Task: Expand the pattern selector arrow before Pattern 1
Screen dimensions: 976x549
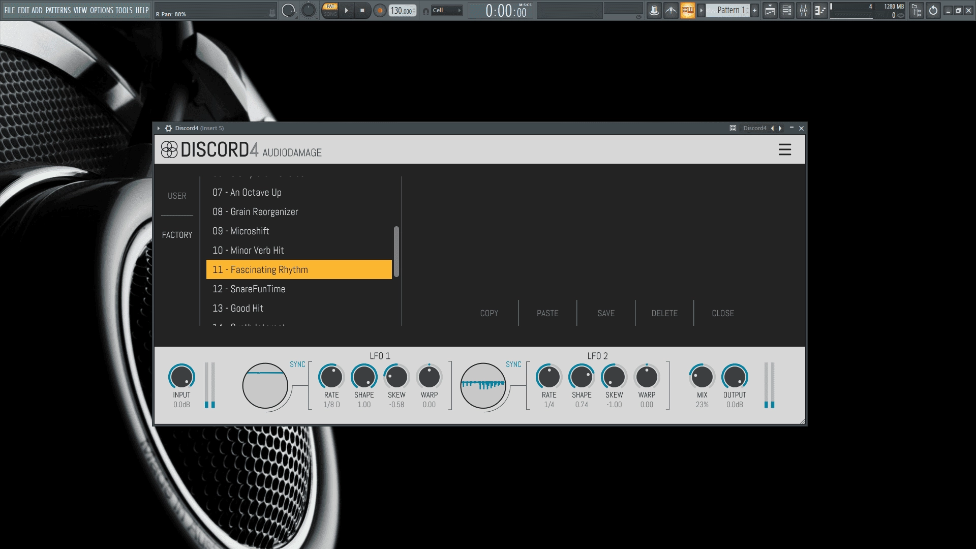Action: 701,10
